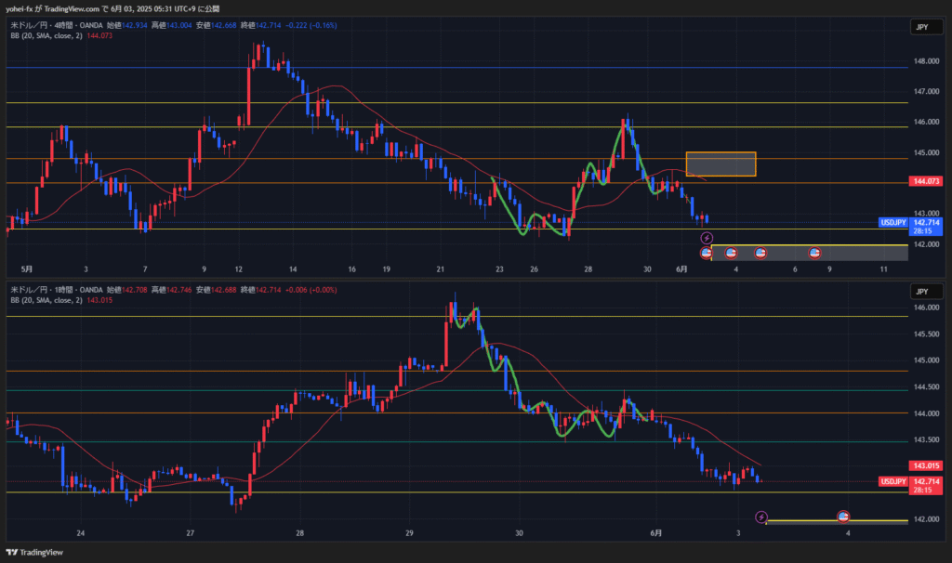The image size is (952, 563).
Task: Click the 143.500 price axis label
Action: click(x=927, y=439)
